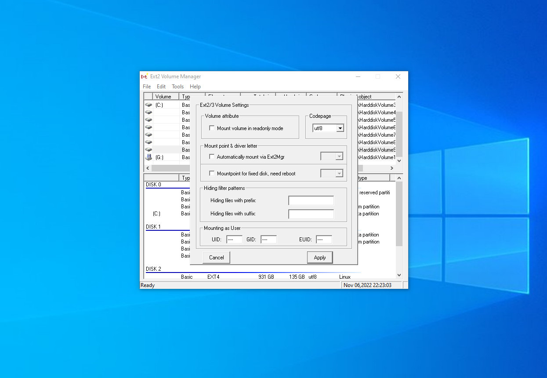
Task: Cancel the volume settings dialog
Action: (216, 258)
